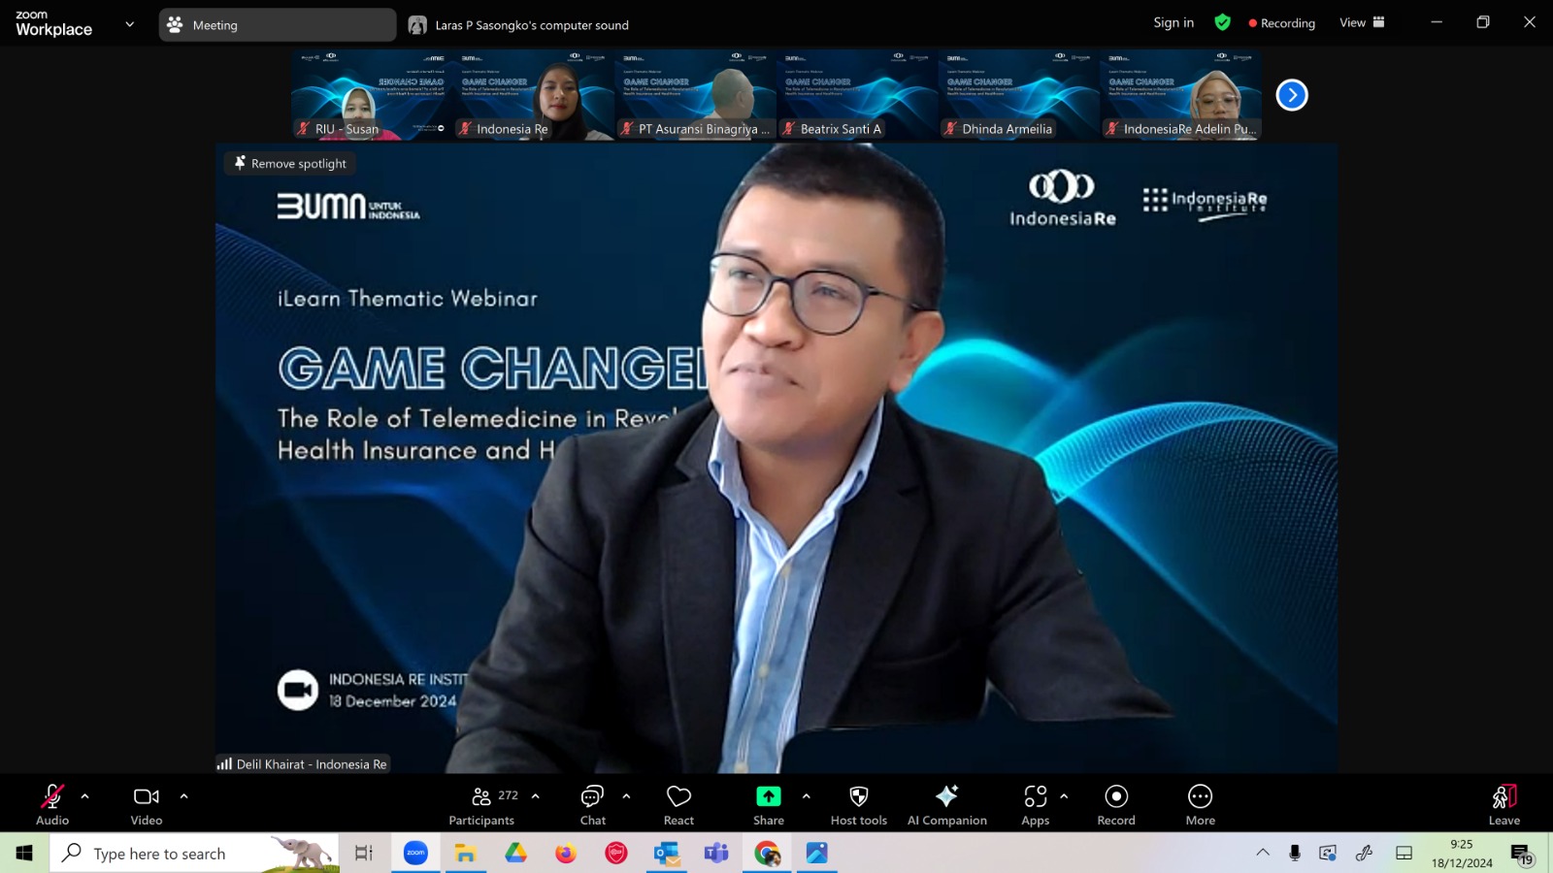Open Zoom Workplace dropdown chevron
1553x873 pixels.
tap(130, 24)
